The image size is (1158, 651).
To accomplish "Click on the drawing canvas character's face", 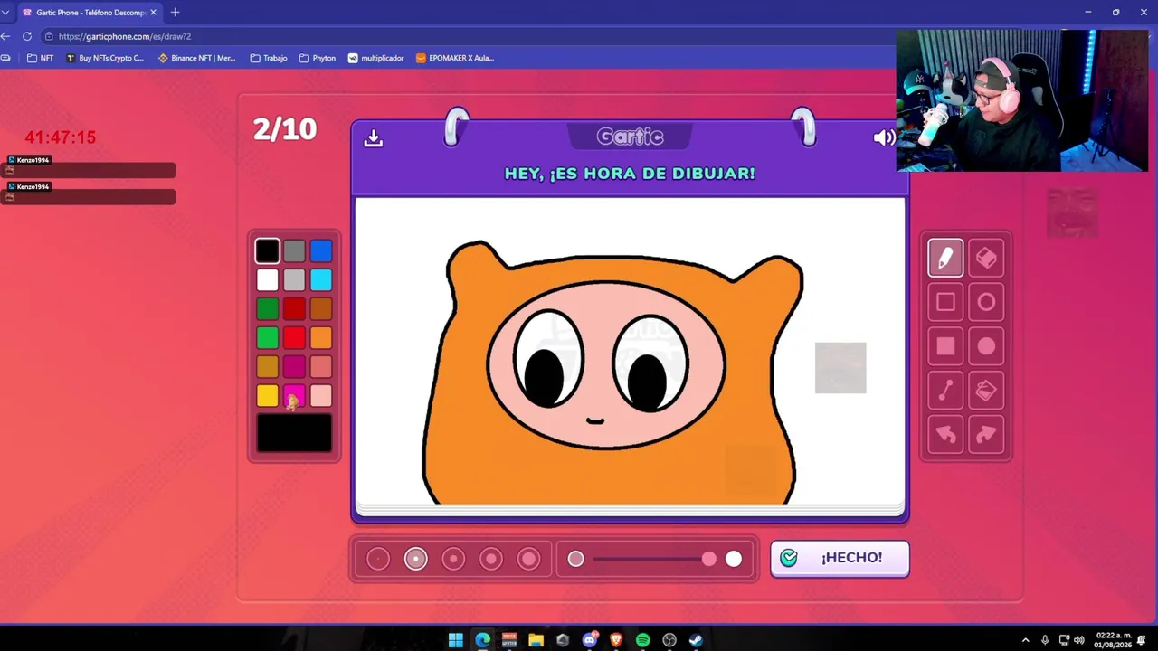I will [606, 363].
